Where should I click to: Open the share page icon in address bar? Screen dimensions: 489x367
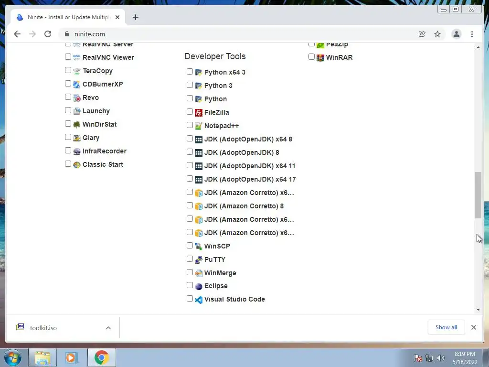[x=422, y=34]
